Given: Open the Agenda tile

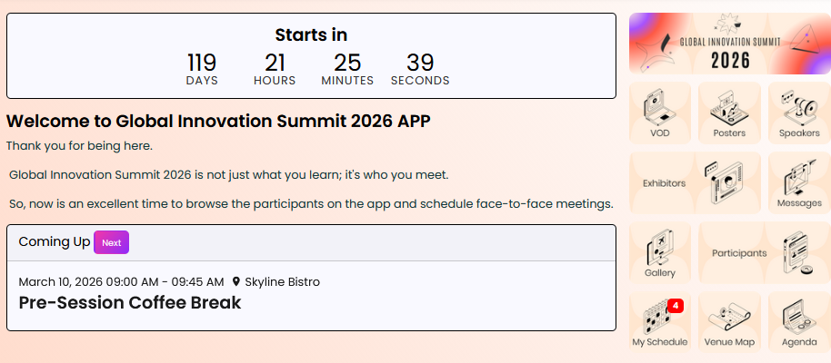Looking at the screenshot, I should pyautogui.click(x=799, y=322).
